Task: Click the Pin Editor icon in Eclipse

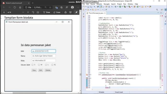Action: point(106,10)
